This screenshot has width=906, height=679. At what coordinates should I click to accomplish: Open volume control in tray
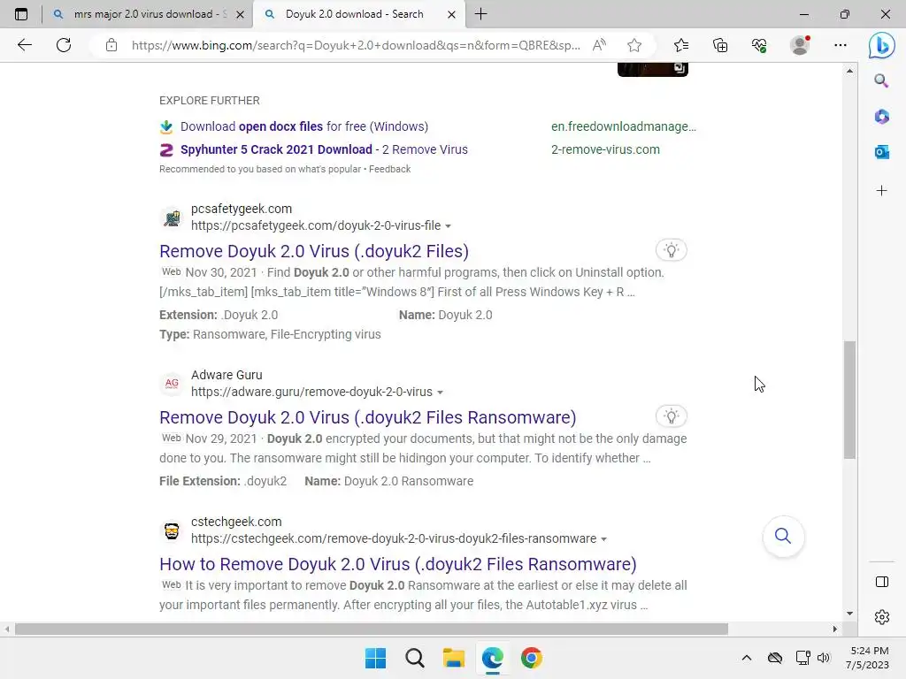824,658
